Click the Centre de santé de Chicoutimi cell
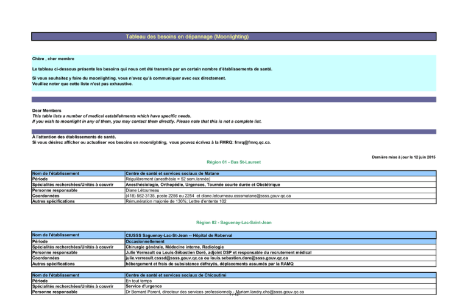Viewport: 468px width, 302px height. tap(190, 276)
